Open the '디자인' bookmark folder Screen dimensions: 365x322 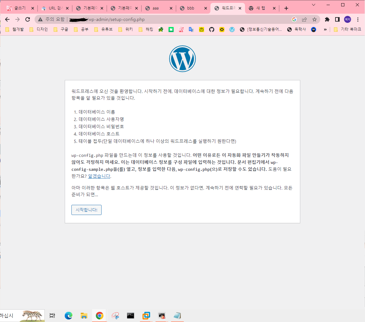click(39, 29)
